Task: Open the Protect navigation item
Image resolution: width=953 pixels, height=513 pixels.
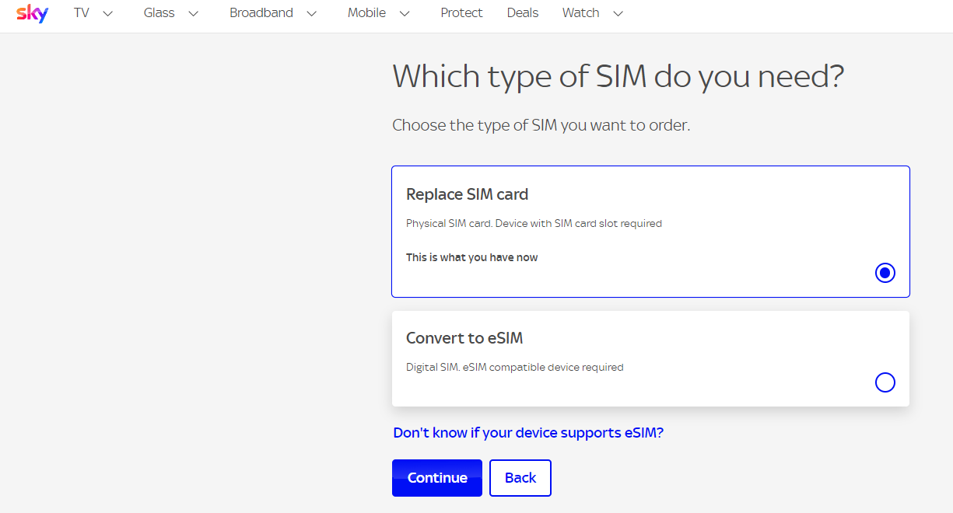Action: [461, 13]
